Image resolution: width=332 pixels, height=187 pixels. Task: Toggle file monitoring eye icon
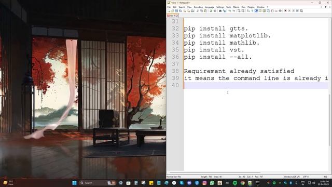click(280, 11)
